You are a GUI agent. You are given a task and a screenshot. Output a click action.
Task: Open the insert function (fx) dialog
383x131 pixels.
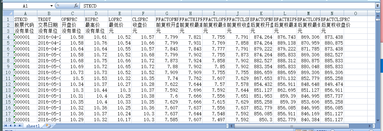coord(76,6)
